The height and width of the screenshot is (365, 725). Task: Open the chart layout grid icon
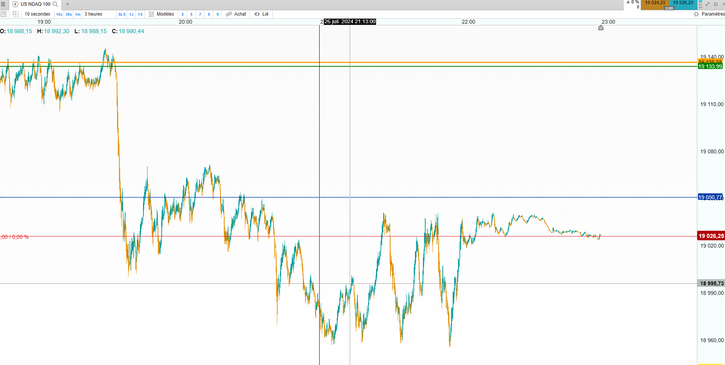(x=16, y=14)
